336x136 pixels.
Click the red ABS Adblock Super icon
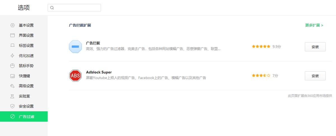tap(75, 76)
